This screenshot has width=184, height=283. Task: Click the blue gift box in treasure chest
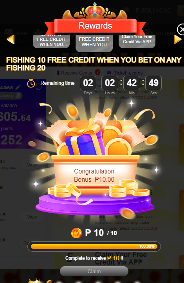[x=85, y=142]
